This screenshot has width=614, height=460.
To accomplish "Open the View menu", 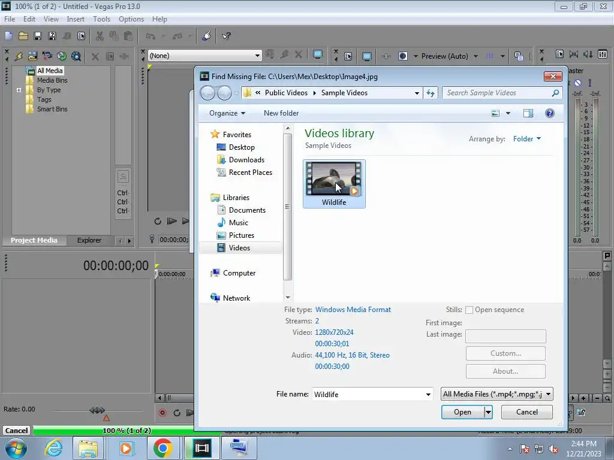I will pos(51,19).
